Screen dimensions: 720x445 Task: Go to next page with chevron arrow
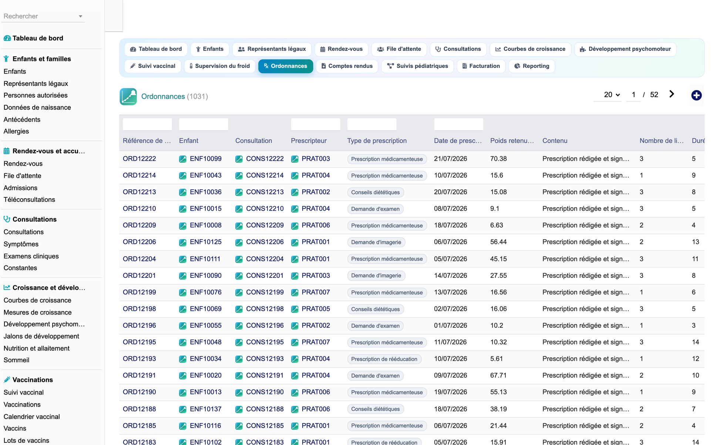click(672, 94)
